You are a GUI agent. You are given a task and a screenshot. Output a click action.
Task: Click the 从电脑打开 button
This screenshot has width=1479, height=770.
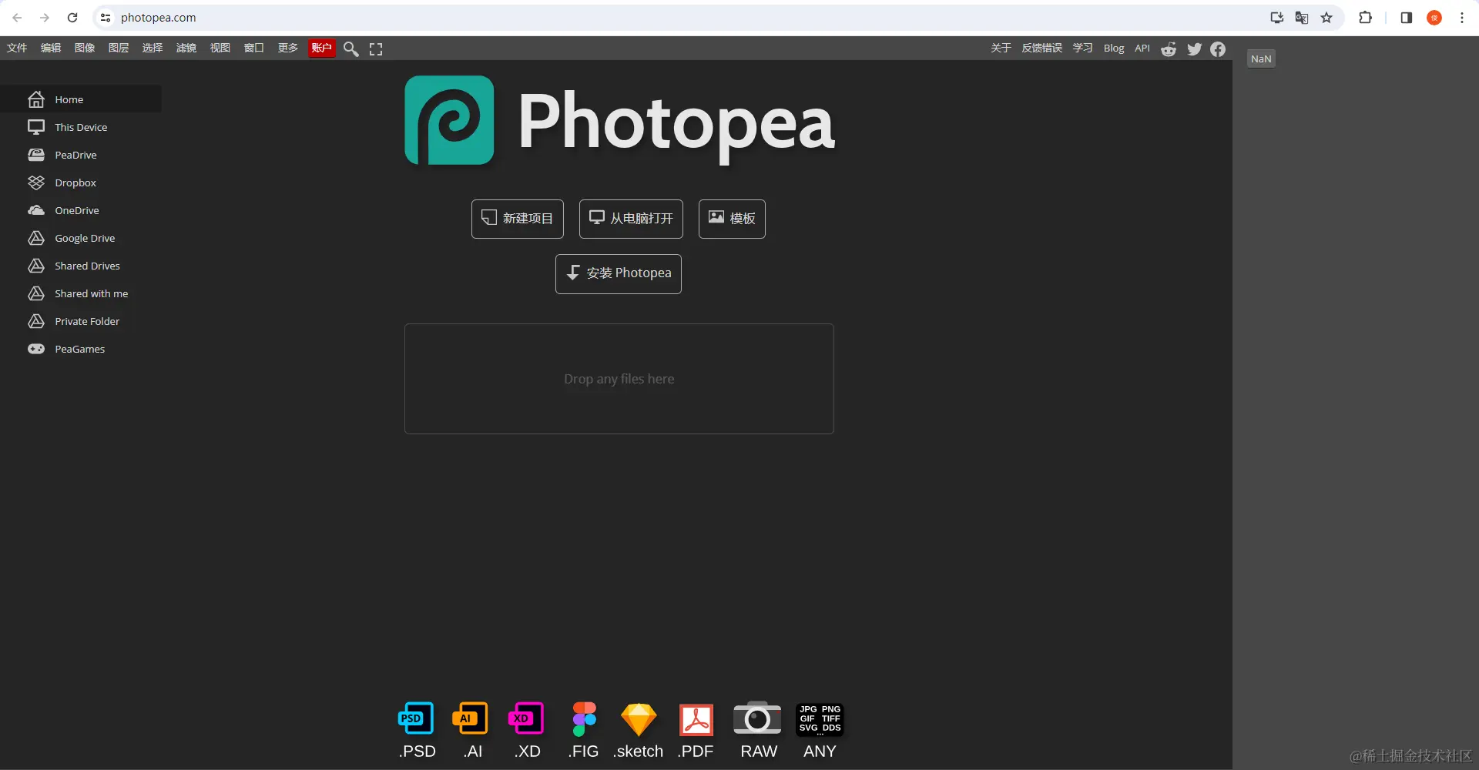click(x=631, y=219)
